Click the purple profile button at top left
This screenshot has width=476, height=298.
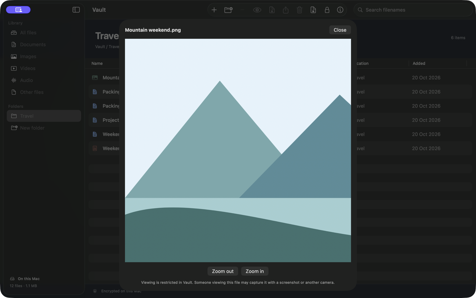point(18,10)
